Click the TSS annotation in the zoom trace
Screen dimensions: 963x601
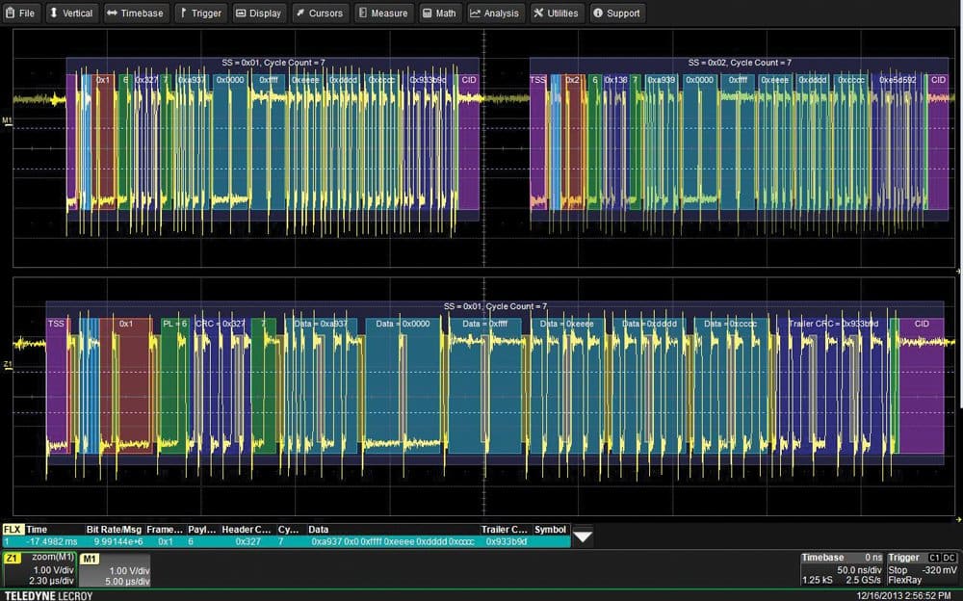(x=56, y=324)
